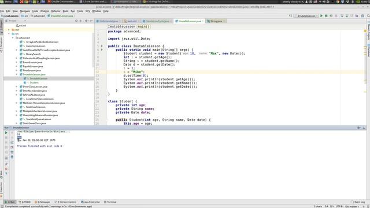370x208 pixels.
Task: Collapse the advanced package folder
Action: [x=13, y=38]
